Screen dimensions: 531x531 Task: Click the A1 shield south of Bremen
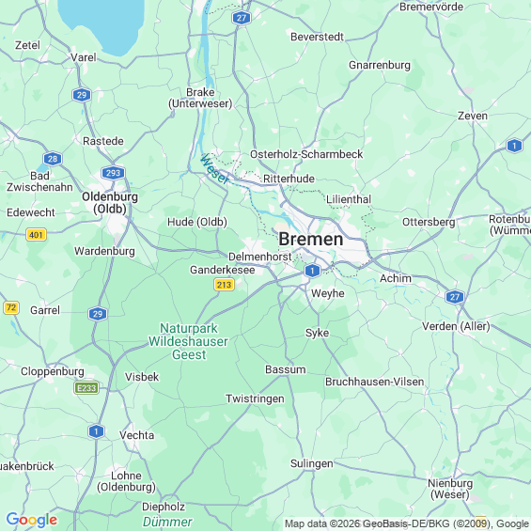pyautogui.click(x=312, y=271)
